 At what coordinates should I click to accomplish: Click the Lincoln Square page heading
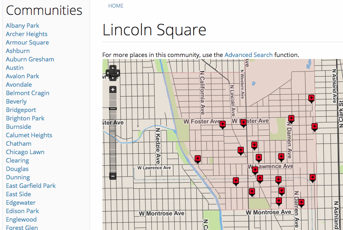[x=154, y=30]
